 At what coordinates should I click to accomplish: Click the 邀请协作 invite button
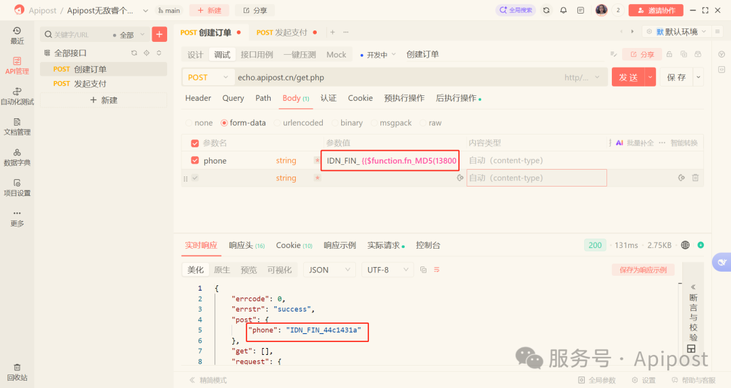pyautogui.click(x=656, y=10)
